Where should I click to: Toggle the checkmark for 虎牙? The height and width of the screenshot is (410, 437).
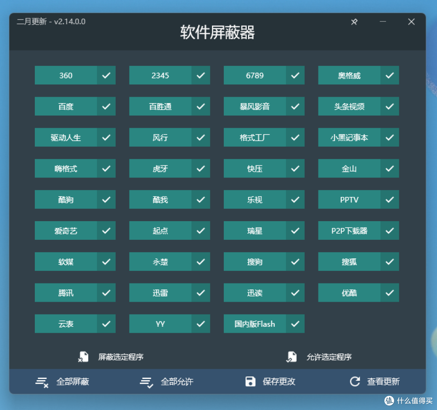pos(201,169)
